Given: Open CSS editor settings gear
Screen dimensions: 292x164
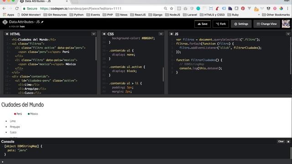Looking at the screenshot, I should tap(104, 34).
